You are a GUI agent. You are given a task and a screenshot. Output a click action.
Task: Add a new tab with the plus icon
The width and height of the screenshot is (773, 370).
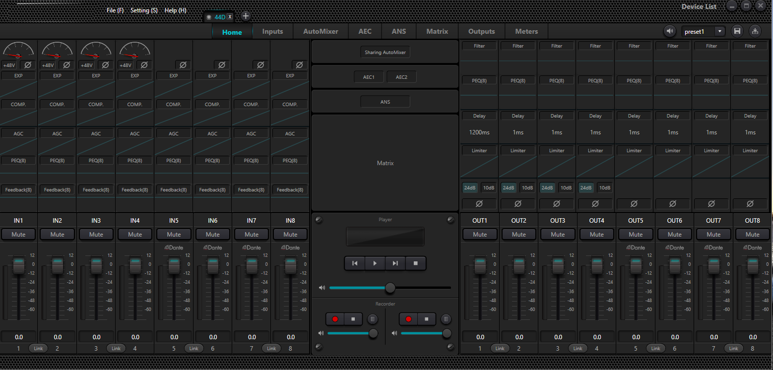pyautogui.click(x=245, y=16)
